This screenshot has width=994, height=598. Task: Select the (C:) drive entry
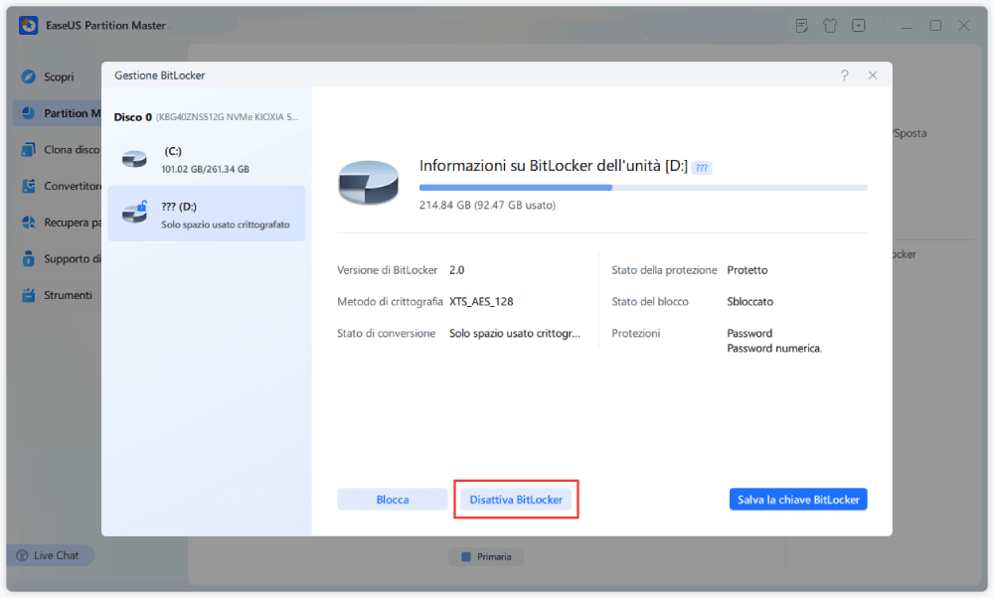click(207, 159)
